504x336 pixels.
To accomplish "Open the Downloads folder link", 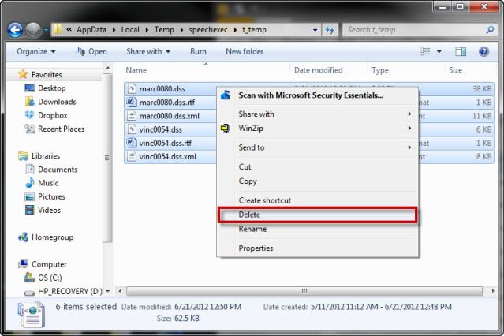I will coord(57,102).
